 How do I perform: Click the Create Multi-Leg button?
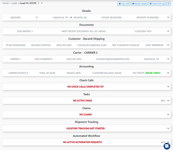[157, 4]
